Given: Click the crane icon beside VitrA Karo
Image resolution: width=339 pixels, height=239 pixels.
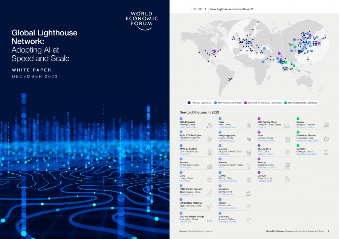Looking at the screenshot, I should point(249,220).
